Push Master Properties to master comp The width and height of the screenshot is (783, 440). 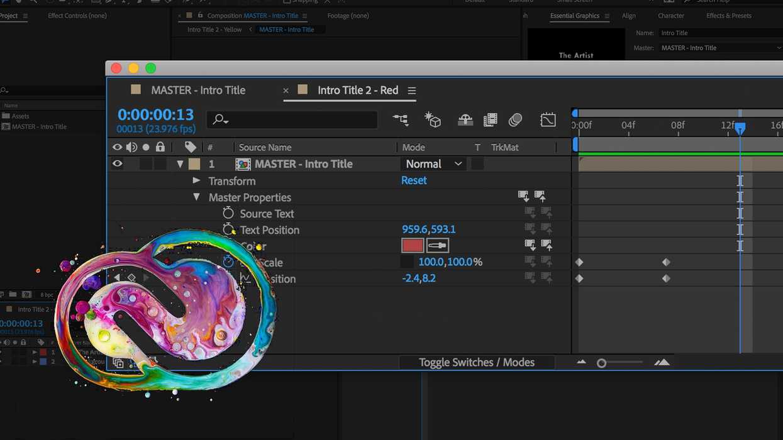click(x=540, y=197)
